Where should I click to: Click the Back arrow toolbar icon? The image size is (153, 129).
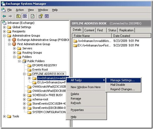point(4,16)
